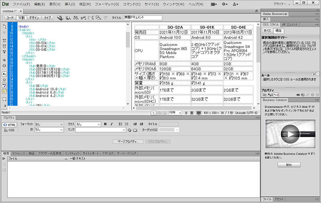Open the Assets (アセット) tab at bottom right

click(x=279, y=199)
